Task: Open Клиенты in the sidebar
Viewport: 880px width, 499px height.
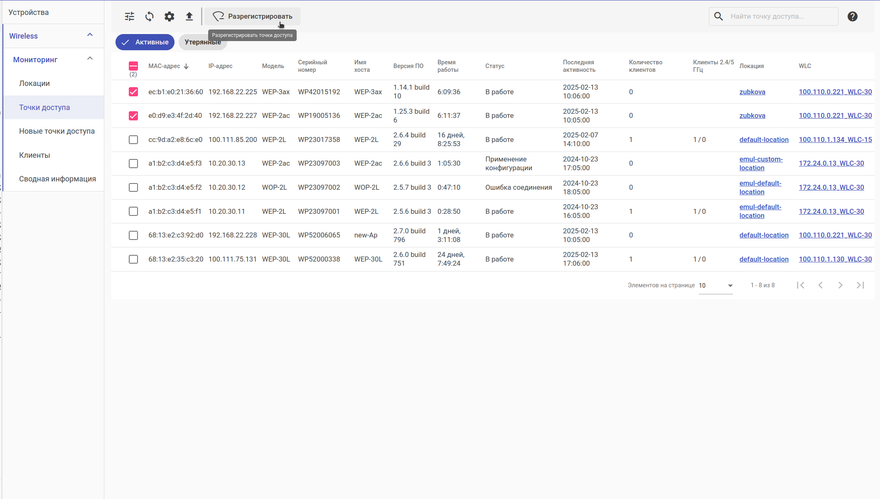Action: tap(34, 155)
